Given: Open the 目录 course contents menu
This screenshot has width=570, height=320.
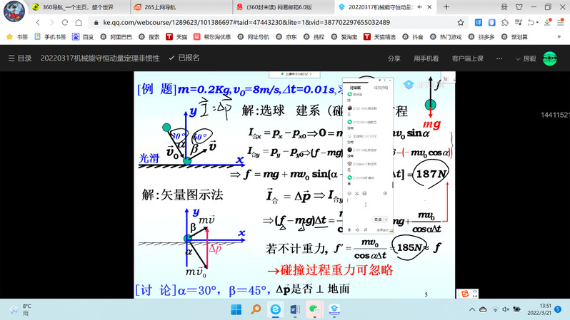Looking at the screenshot, I should pos(19,58).
